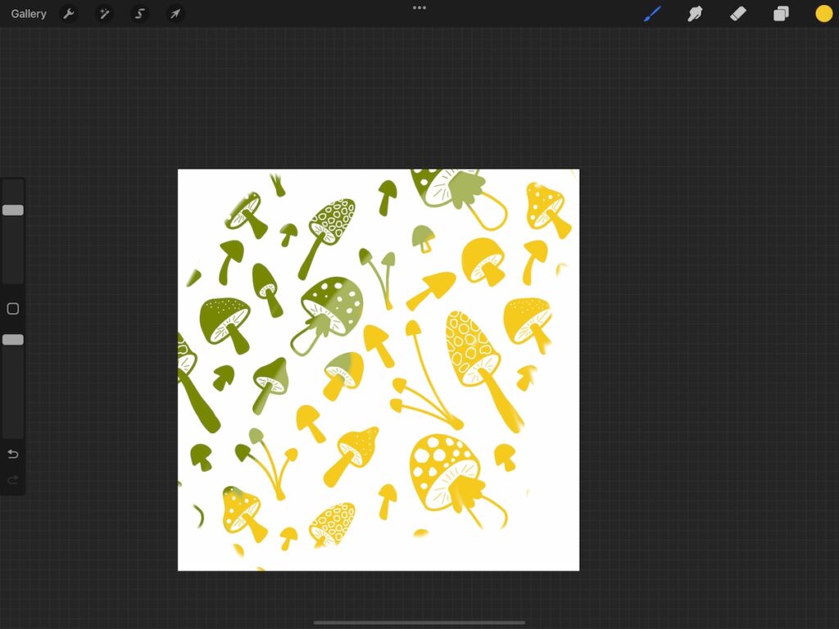Open the active color picker
This screenshot has height=629, width=839.
click(823, 13)
